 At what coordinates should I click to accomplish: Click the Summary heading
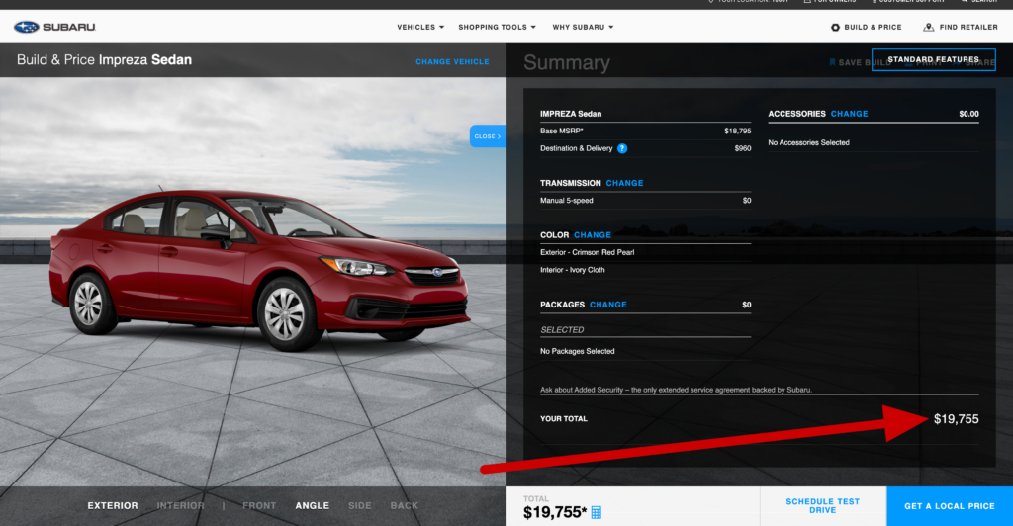tap(567, 62)
